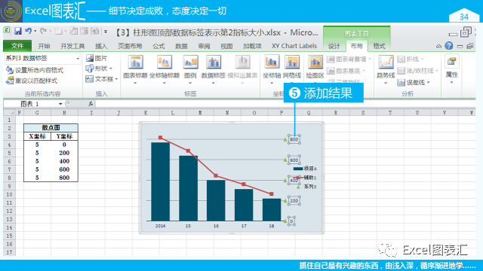Screen dimensions: 483x271
Task: Click the Help question mark icon
Action: point(449,46)
